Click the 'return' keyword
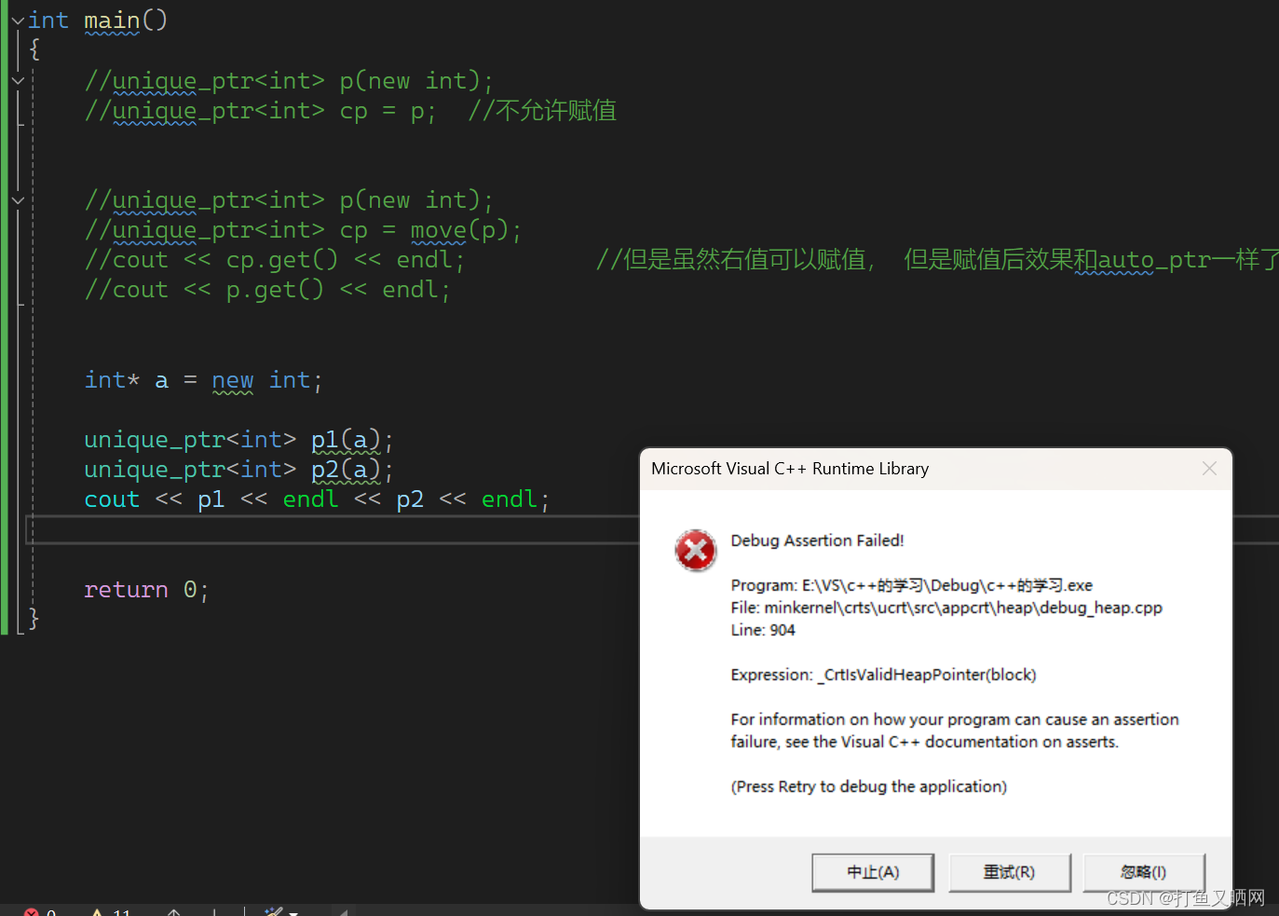This screenshot has height=916, width=1279. [127, 589]
